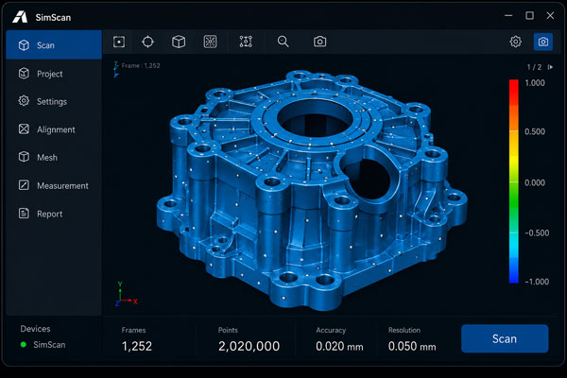
Task: Open the Report section
Action: (54, 214)
